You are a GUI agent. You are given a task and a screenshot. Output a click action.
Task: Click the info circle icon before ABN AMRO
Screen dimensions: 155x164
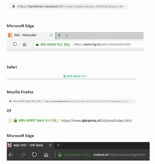coord(10,120)
